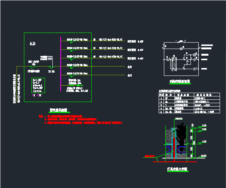
Task: Click row 1 of the component table
Action: [x=189, y=98]
